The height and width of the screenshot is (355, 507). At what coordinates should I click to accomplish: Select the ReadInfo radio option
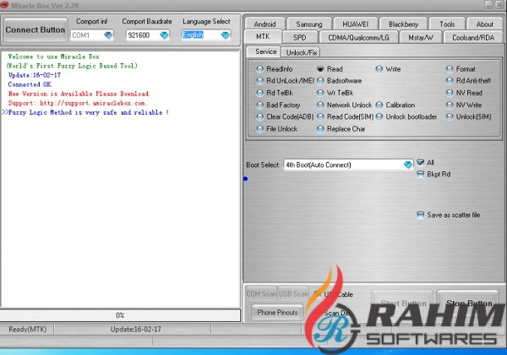tap(274, 69)
